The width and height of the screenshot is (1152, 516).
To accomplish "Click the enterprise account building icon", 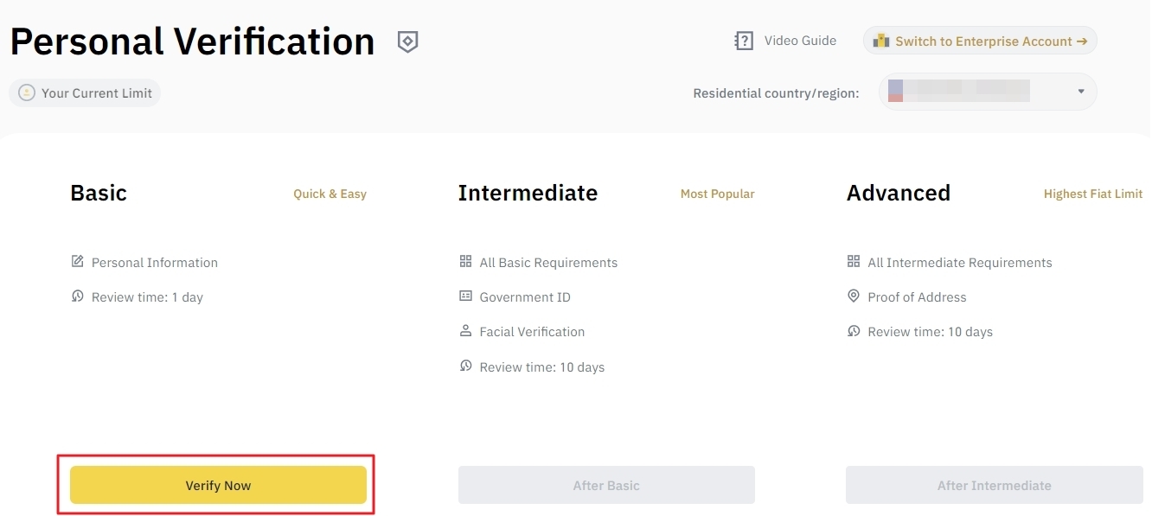I will point(881,41).
